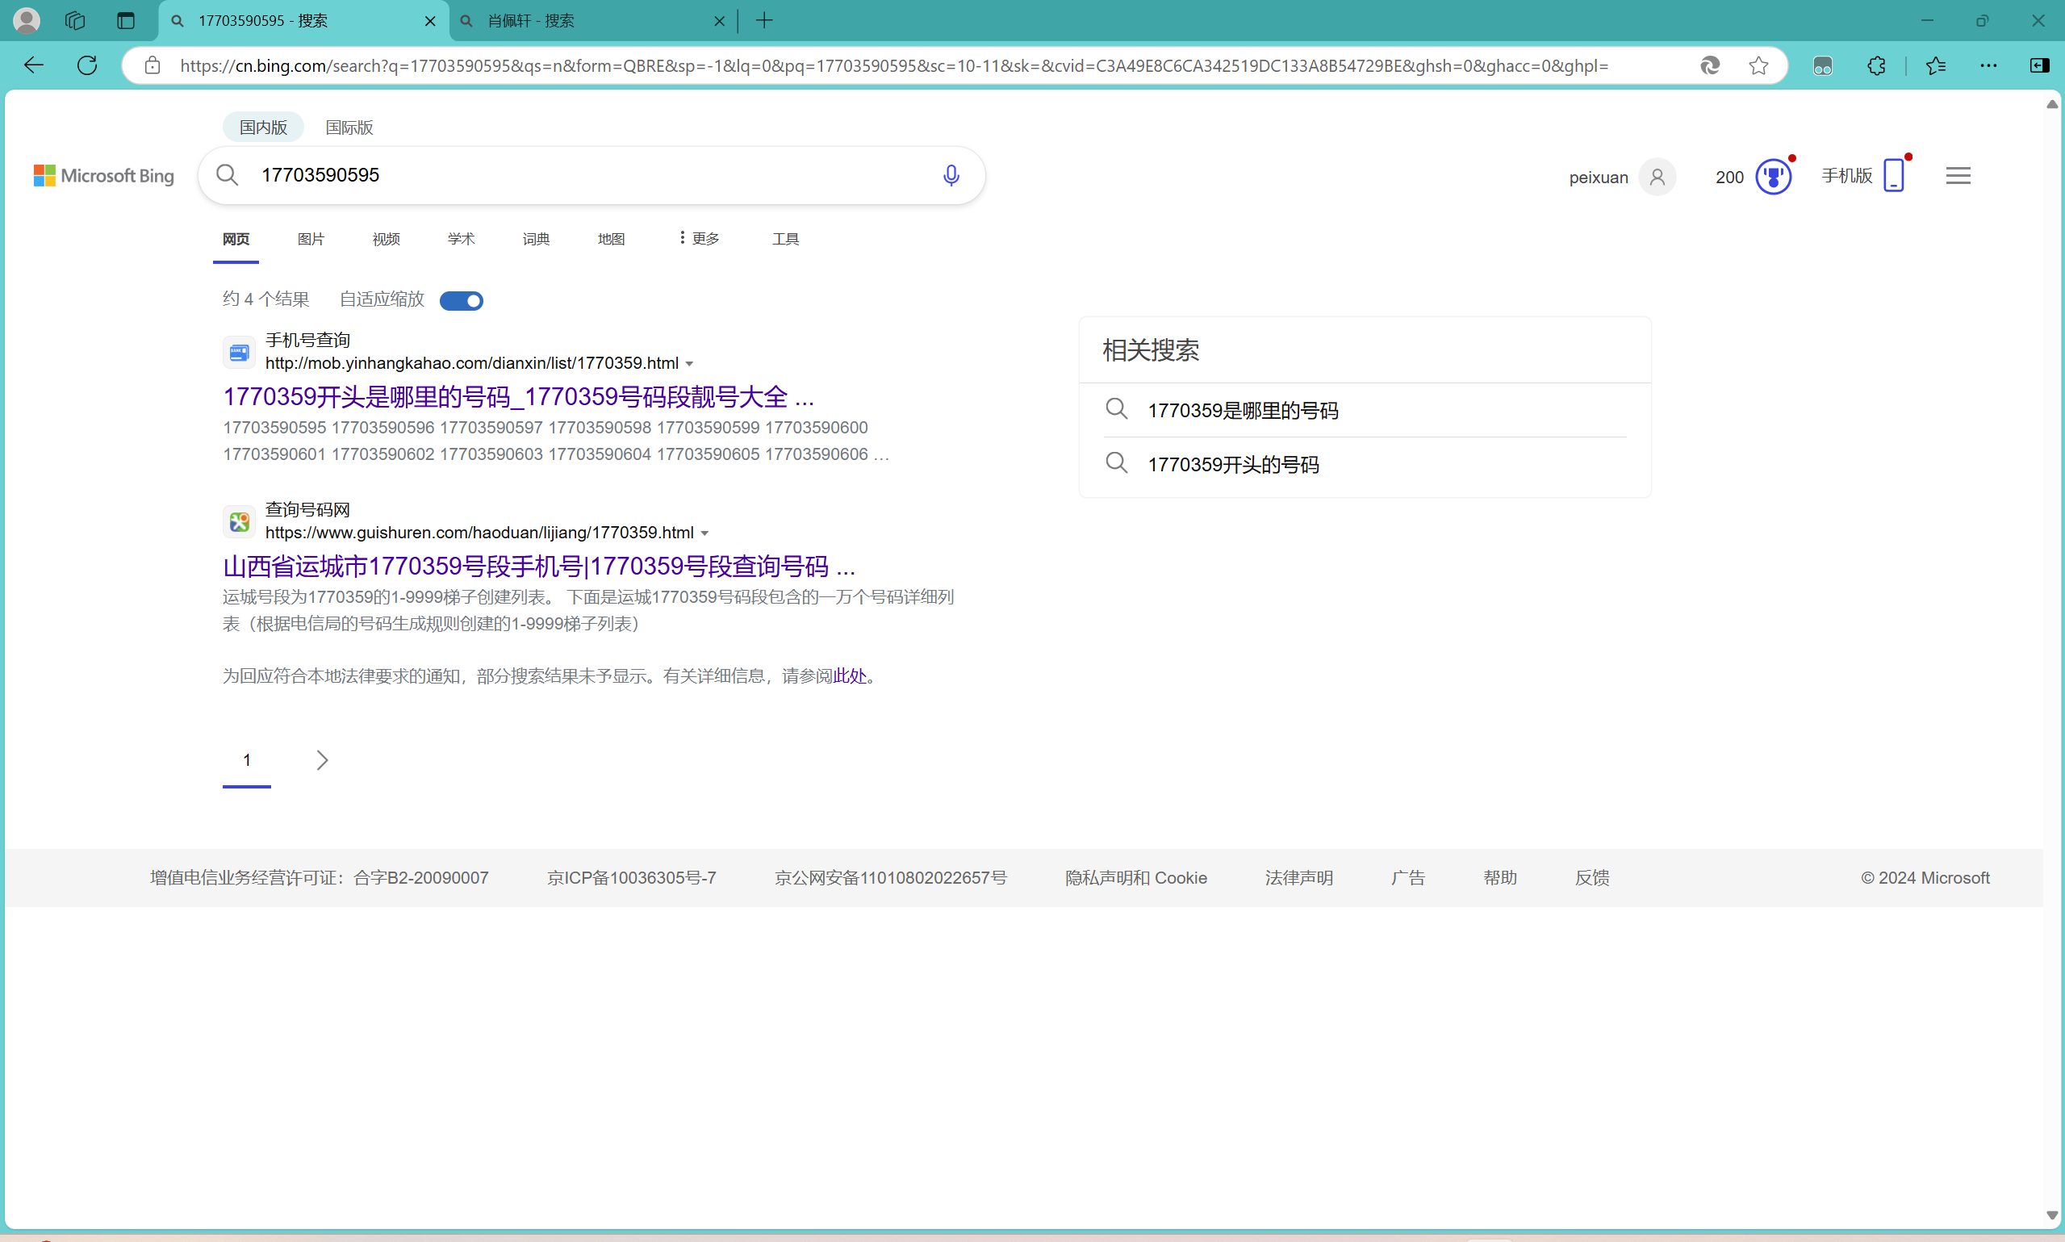Open the browser profile avatar

26,20
